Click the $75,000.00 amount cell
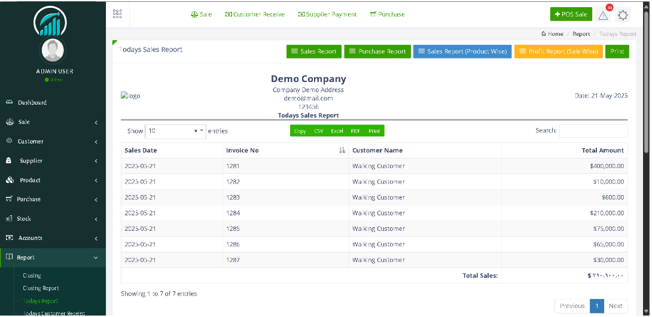The image size is (652, 317). pyautogui.click(x=565, y=229)
